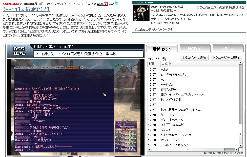View このコミュニティの放送履歴を見る link
This screenshot has width=247, height=157.
click(x=220, y=7)
